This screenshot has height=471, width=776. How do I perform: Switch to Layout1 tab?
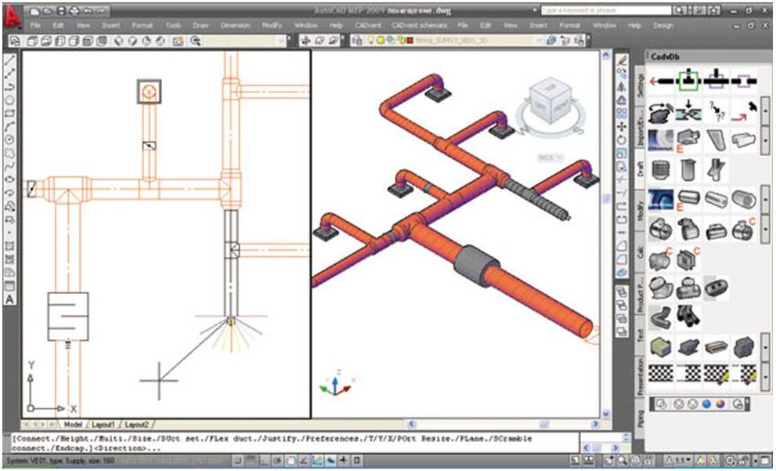pos(103,424)
